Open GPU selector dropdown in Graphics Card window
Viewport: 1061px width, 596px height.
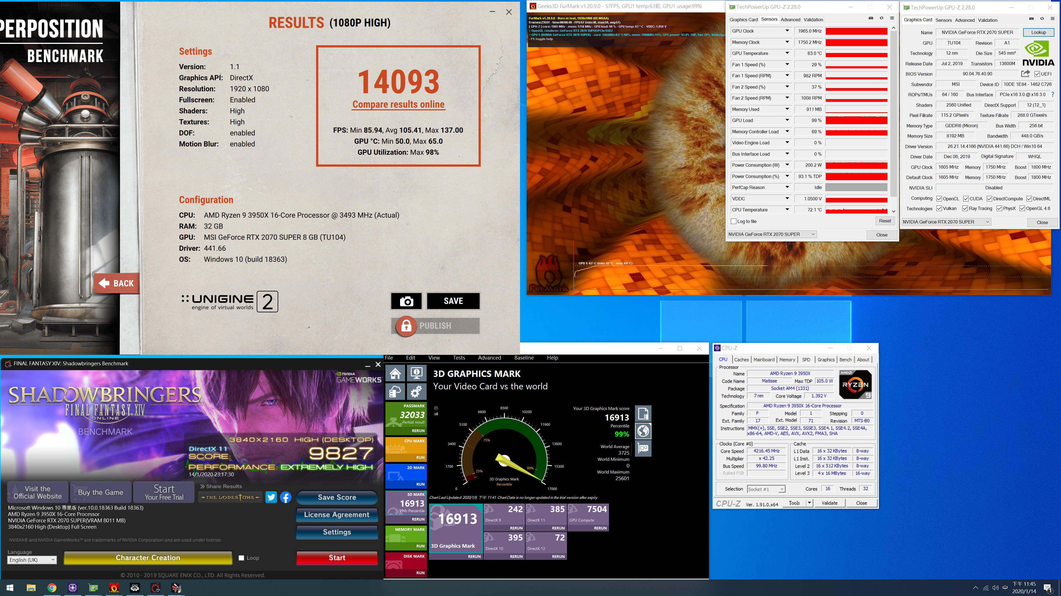tap(946, 222)
